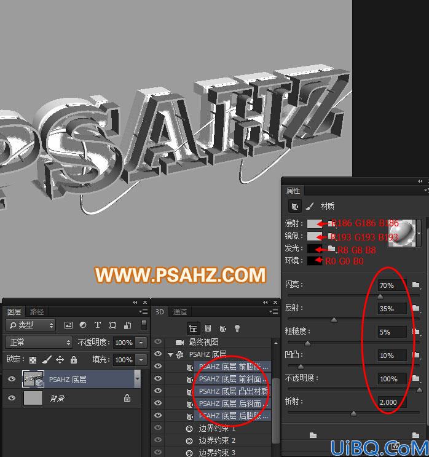Open texture folder for 闪亮 shine
This screenshot has width=429, height=457.
click(x=416, y=285)
